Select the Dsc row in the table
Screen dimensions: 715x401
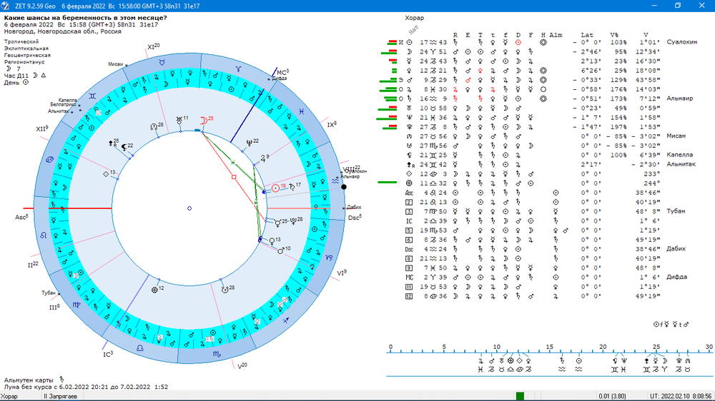coord(546,250)
